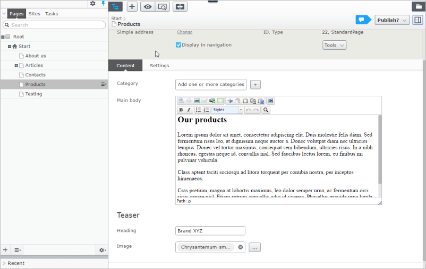Uncheck Display in navigation checkbox
The width and height of the screenshot is (426, 269).
pos(178,45)
